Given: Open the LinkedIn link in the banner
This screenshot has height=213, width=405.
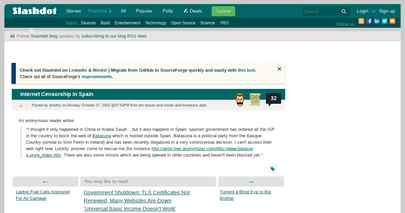Looking at the screenshot, I should (x=78, y=70).
